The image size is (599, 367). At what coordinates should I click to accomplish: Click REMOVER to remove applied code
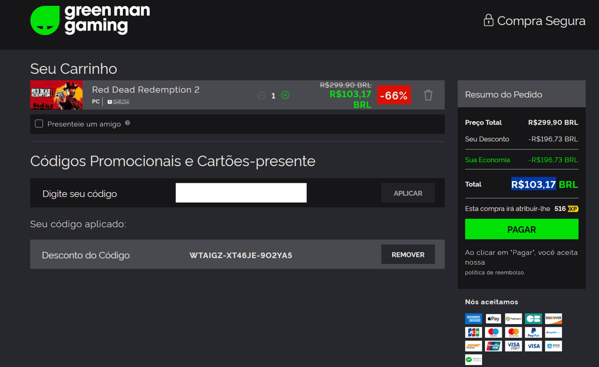coord(408,254)
